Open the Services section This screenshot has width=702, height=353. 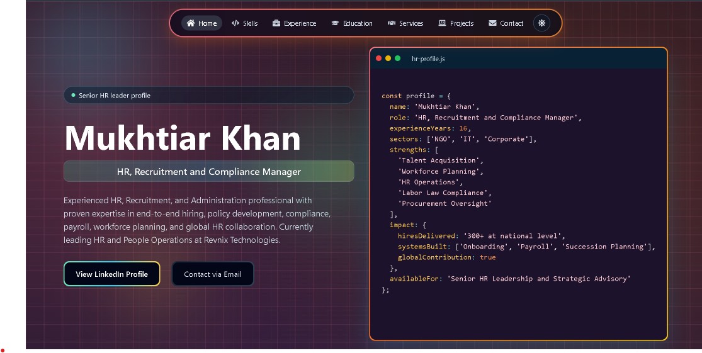(405, 23)
